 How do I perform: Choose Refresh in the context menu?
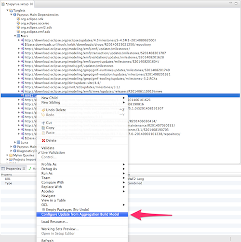pyautogui.click(x=82, y=240)
